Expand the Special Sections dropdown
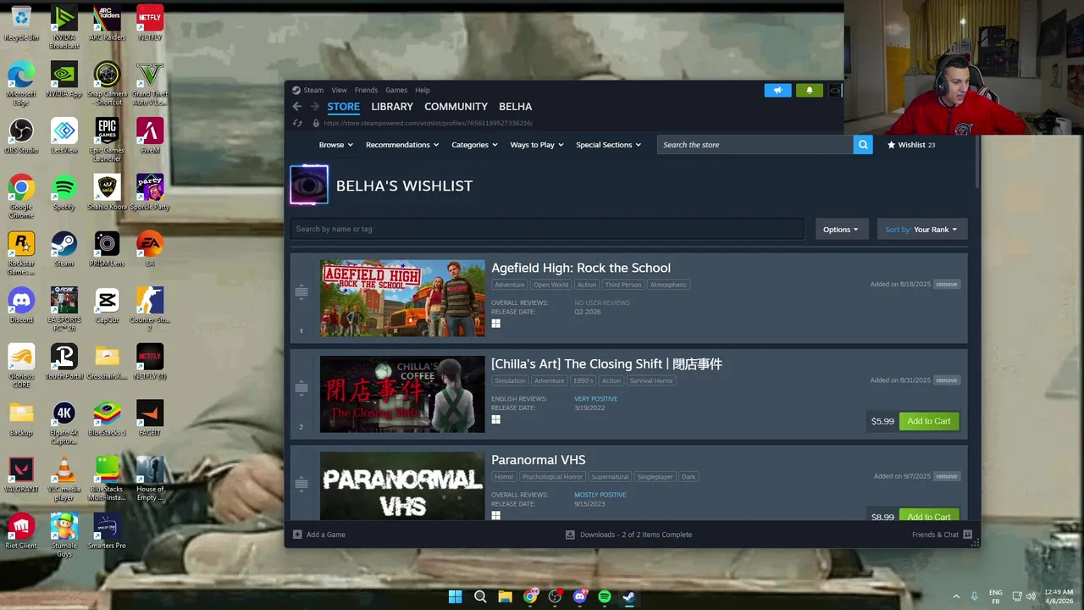This screenshot has height=610, width=1084. [608, 145]
